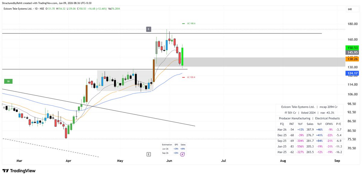The width and height of the screenshot is (362, 177).
Task: Select the grey consolidation rectangle around May candles
Action: click(125, 81)
